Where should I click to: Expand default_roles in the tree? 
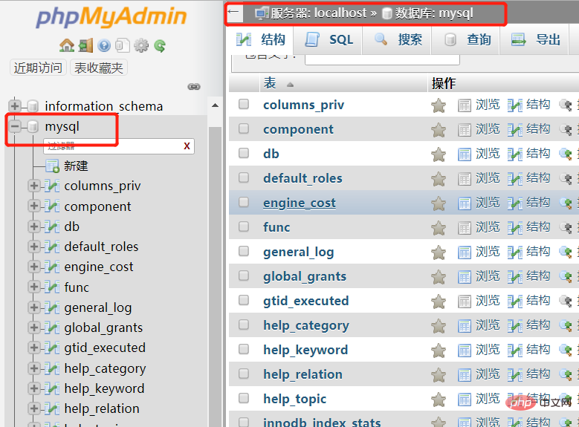click(x=34, y=247)
